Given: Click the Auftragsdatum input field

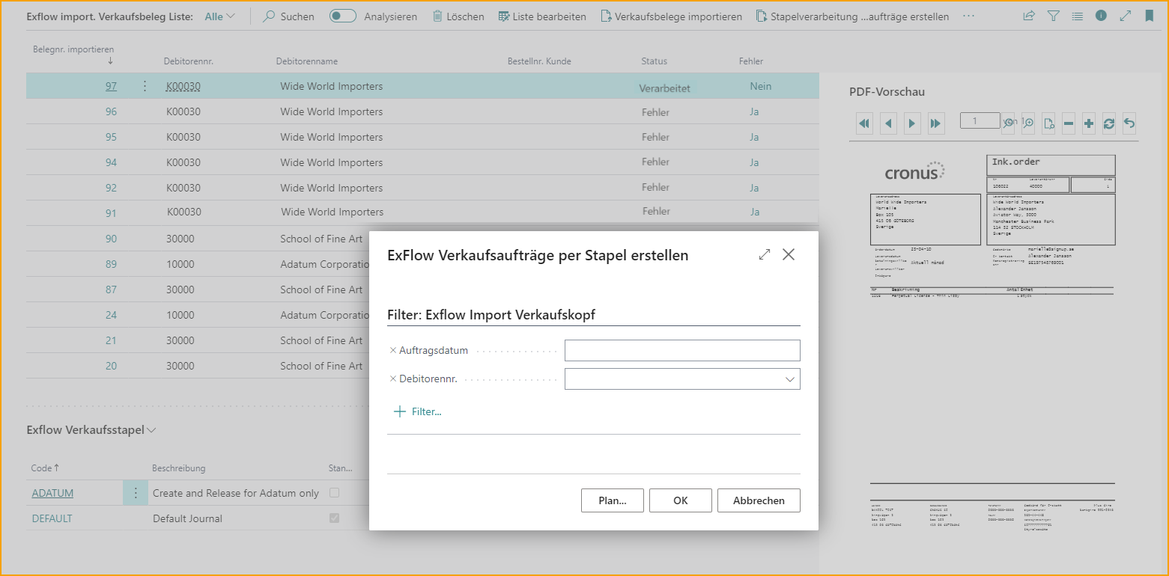Looking at the screenshot, I should pos(681,350).
